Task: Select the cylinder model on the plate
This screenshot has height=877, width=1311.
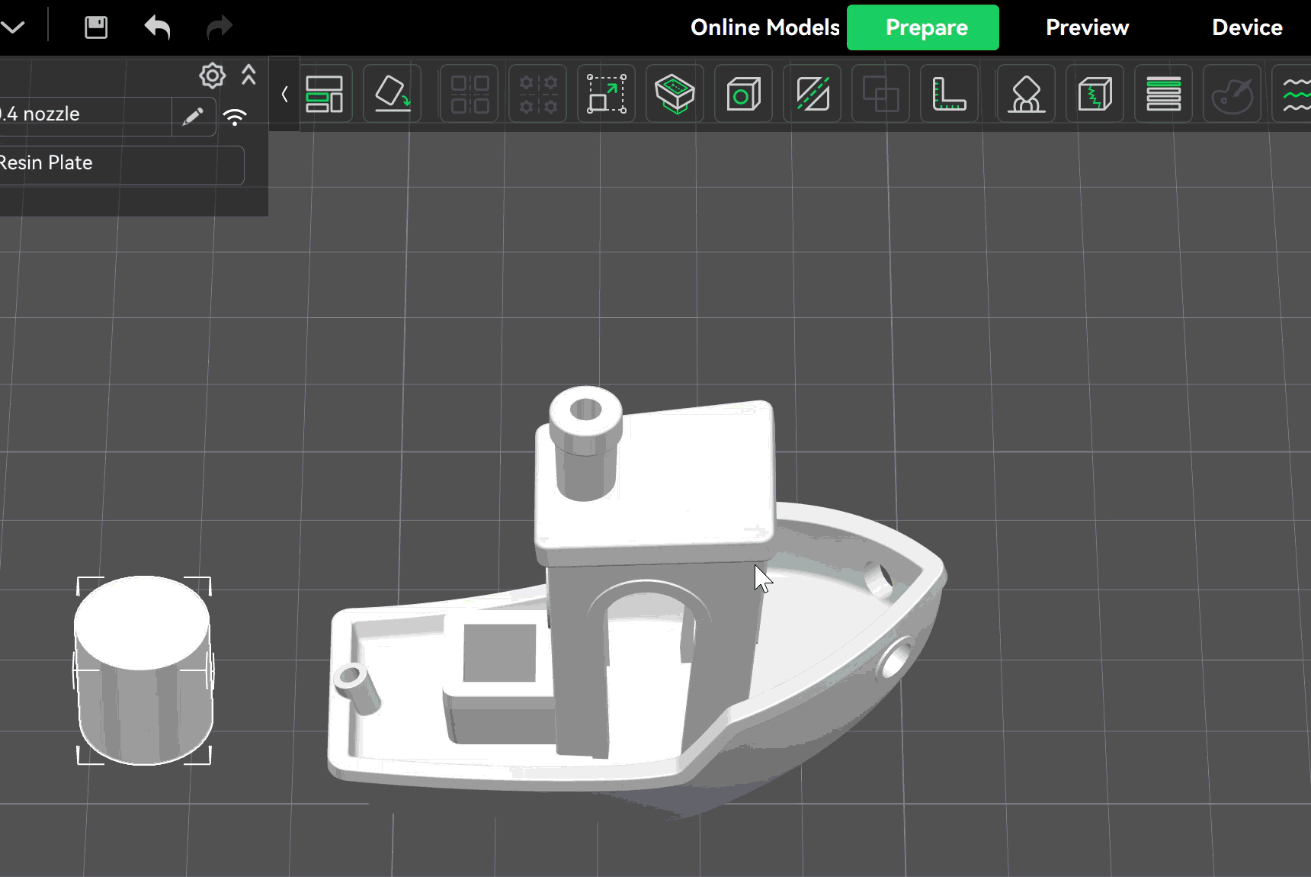Action: [x=143, y=670]
